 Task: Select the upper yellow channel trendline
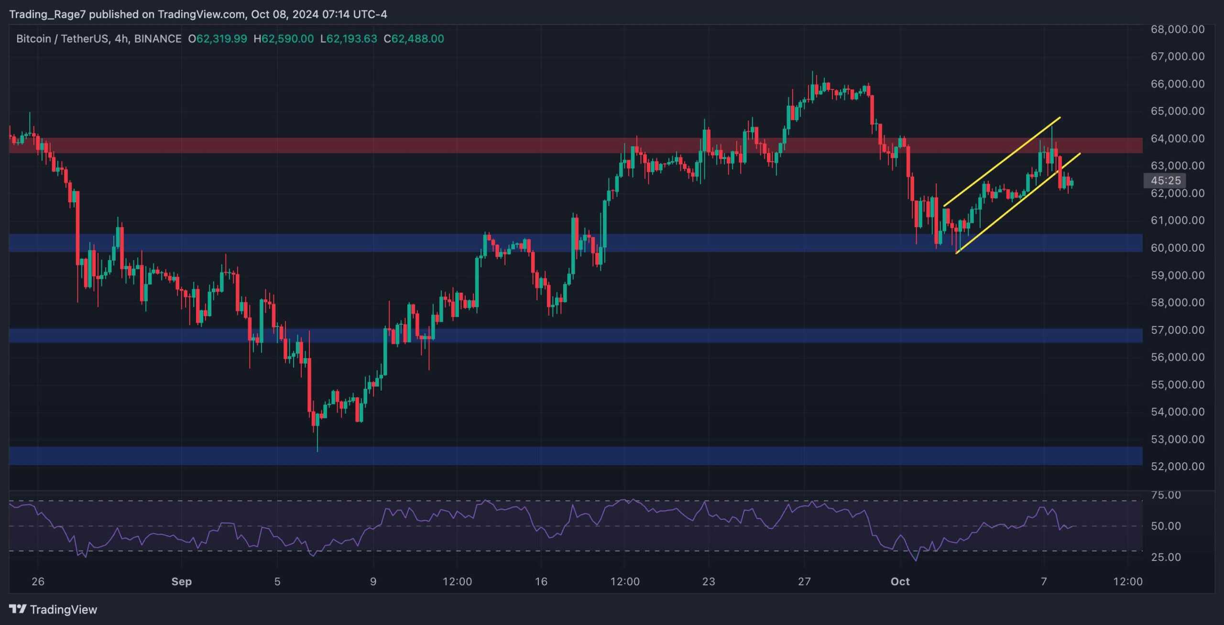click(1002, 162)
